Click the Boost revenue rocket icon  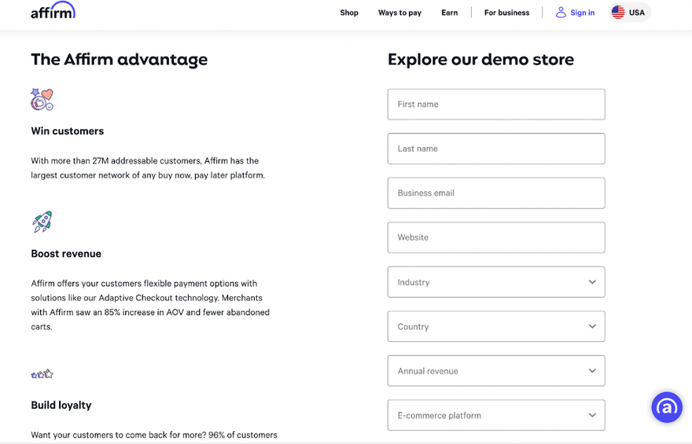pos(42,222)
